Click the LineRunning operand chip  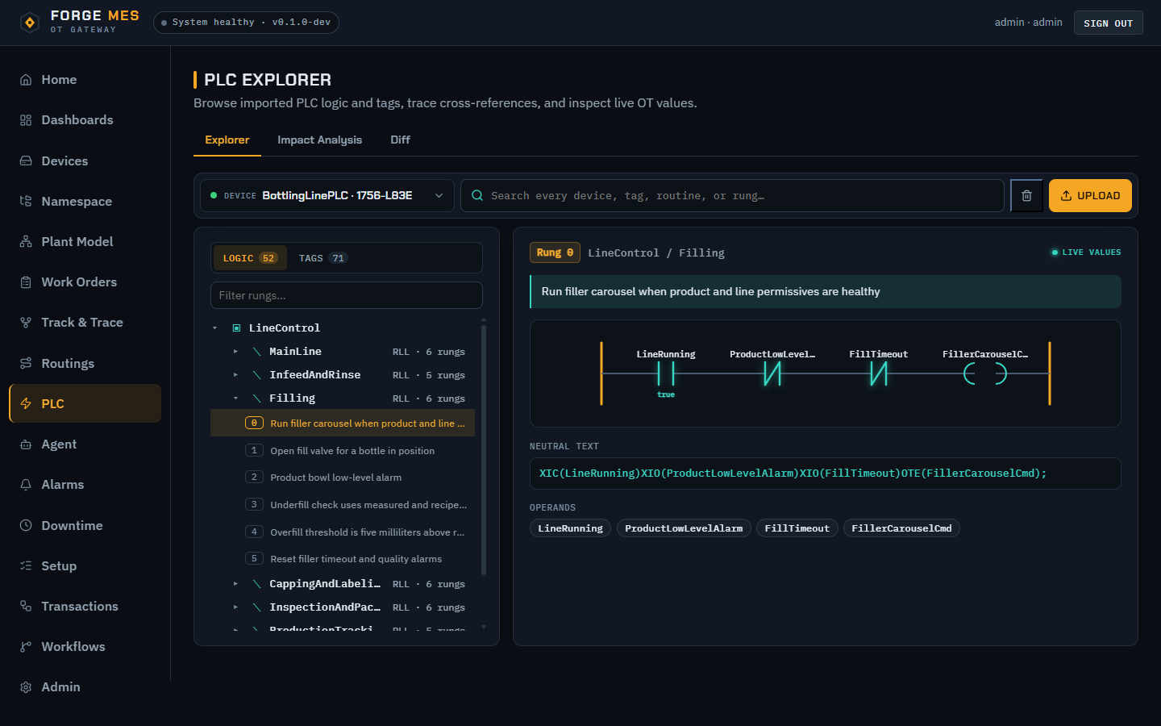pos(570,528)
